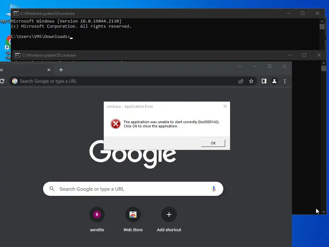329x247 pixels.
Task: Maximize the Chrome window
Action: click(x=270, y=66)
